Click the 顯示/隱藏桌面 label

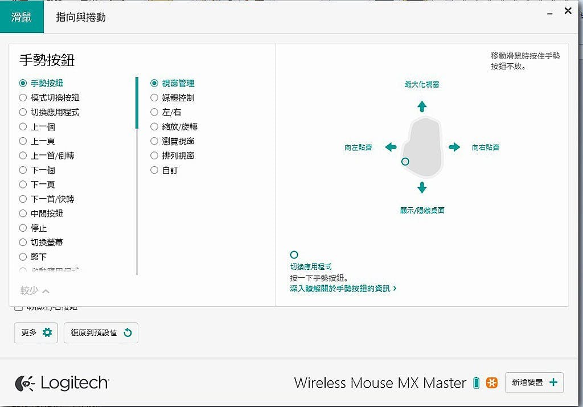click(x=422, y=211)
